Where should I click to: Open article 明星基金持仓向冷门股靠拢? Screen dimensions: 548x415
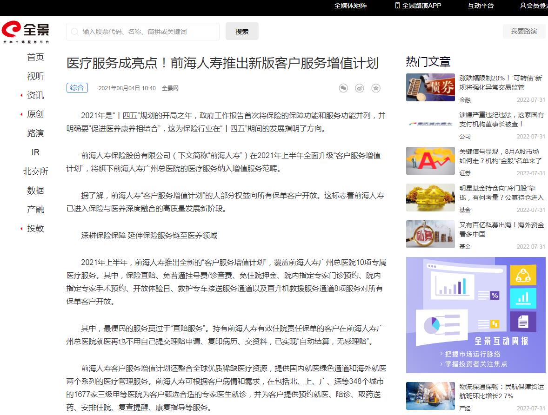tap(501, 193)
